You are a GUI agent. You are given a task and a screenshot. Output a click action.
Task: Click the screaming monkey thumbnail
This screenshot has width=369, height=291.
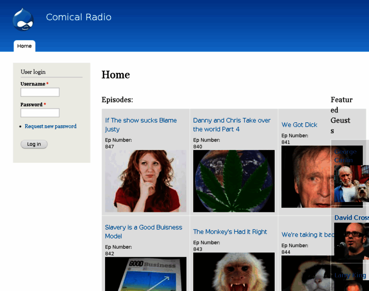tap(234, 272)
